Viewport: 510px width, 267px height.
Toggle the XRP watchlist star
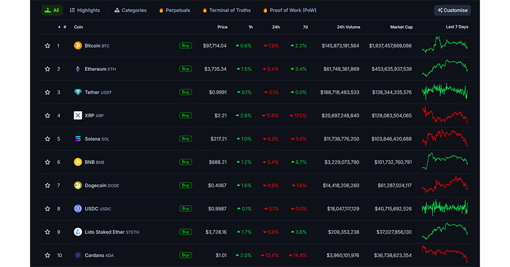(48, 116)
